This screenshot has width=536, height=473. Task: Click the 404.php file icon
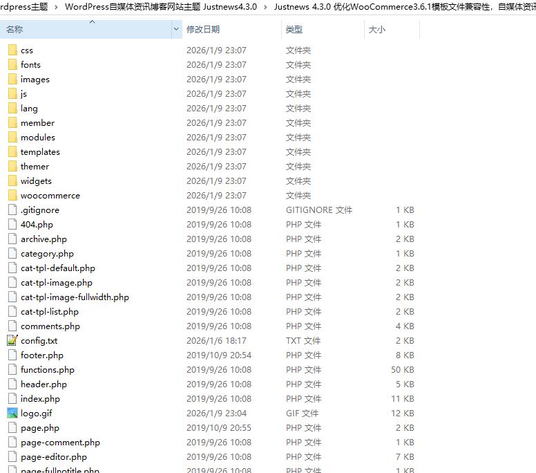pyautogui.click(x=12, y=224)
